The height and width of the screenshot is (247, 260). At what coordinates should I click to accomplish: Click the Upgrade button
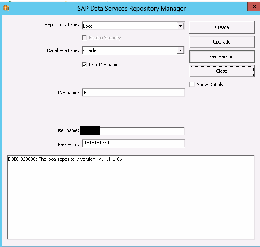[222, 42]
